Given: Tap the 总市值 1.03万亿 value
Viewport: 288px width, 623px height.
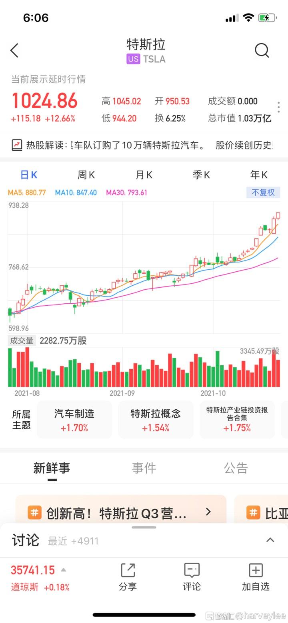Looking at the screenshot, I should pyautogui.click(x=240, y=118).
